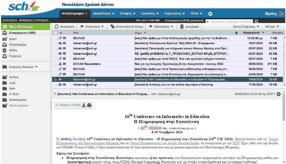Click the green plus icon for Νέο Μήνυμα
Viewport: 286px width, 164px height.
pyautogui.click(x=4, y=27)
